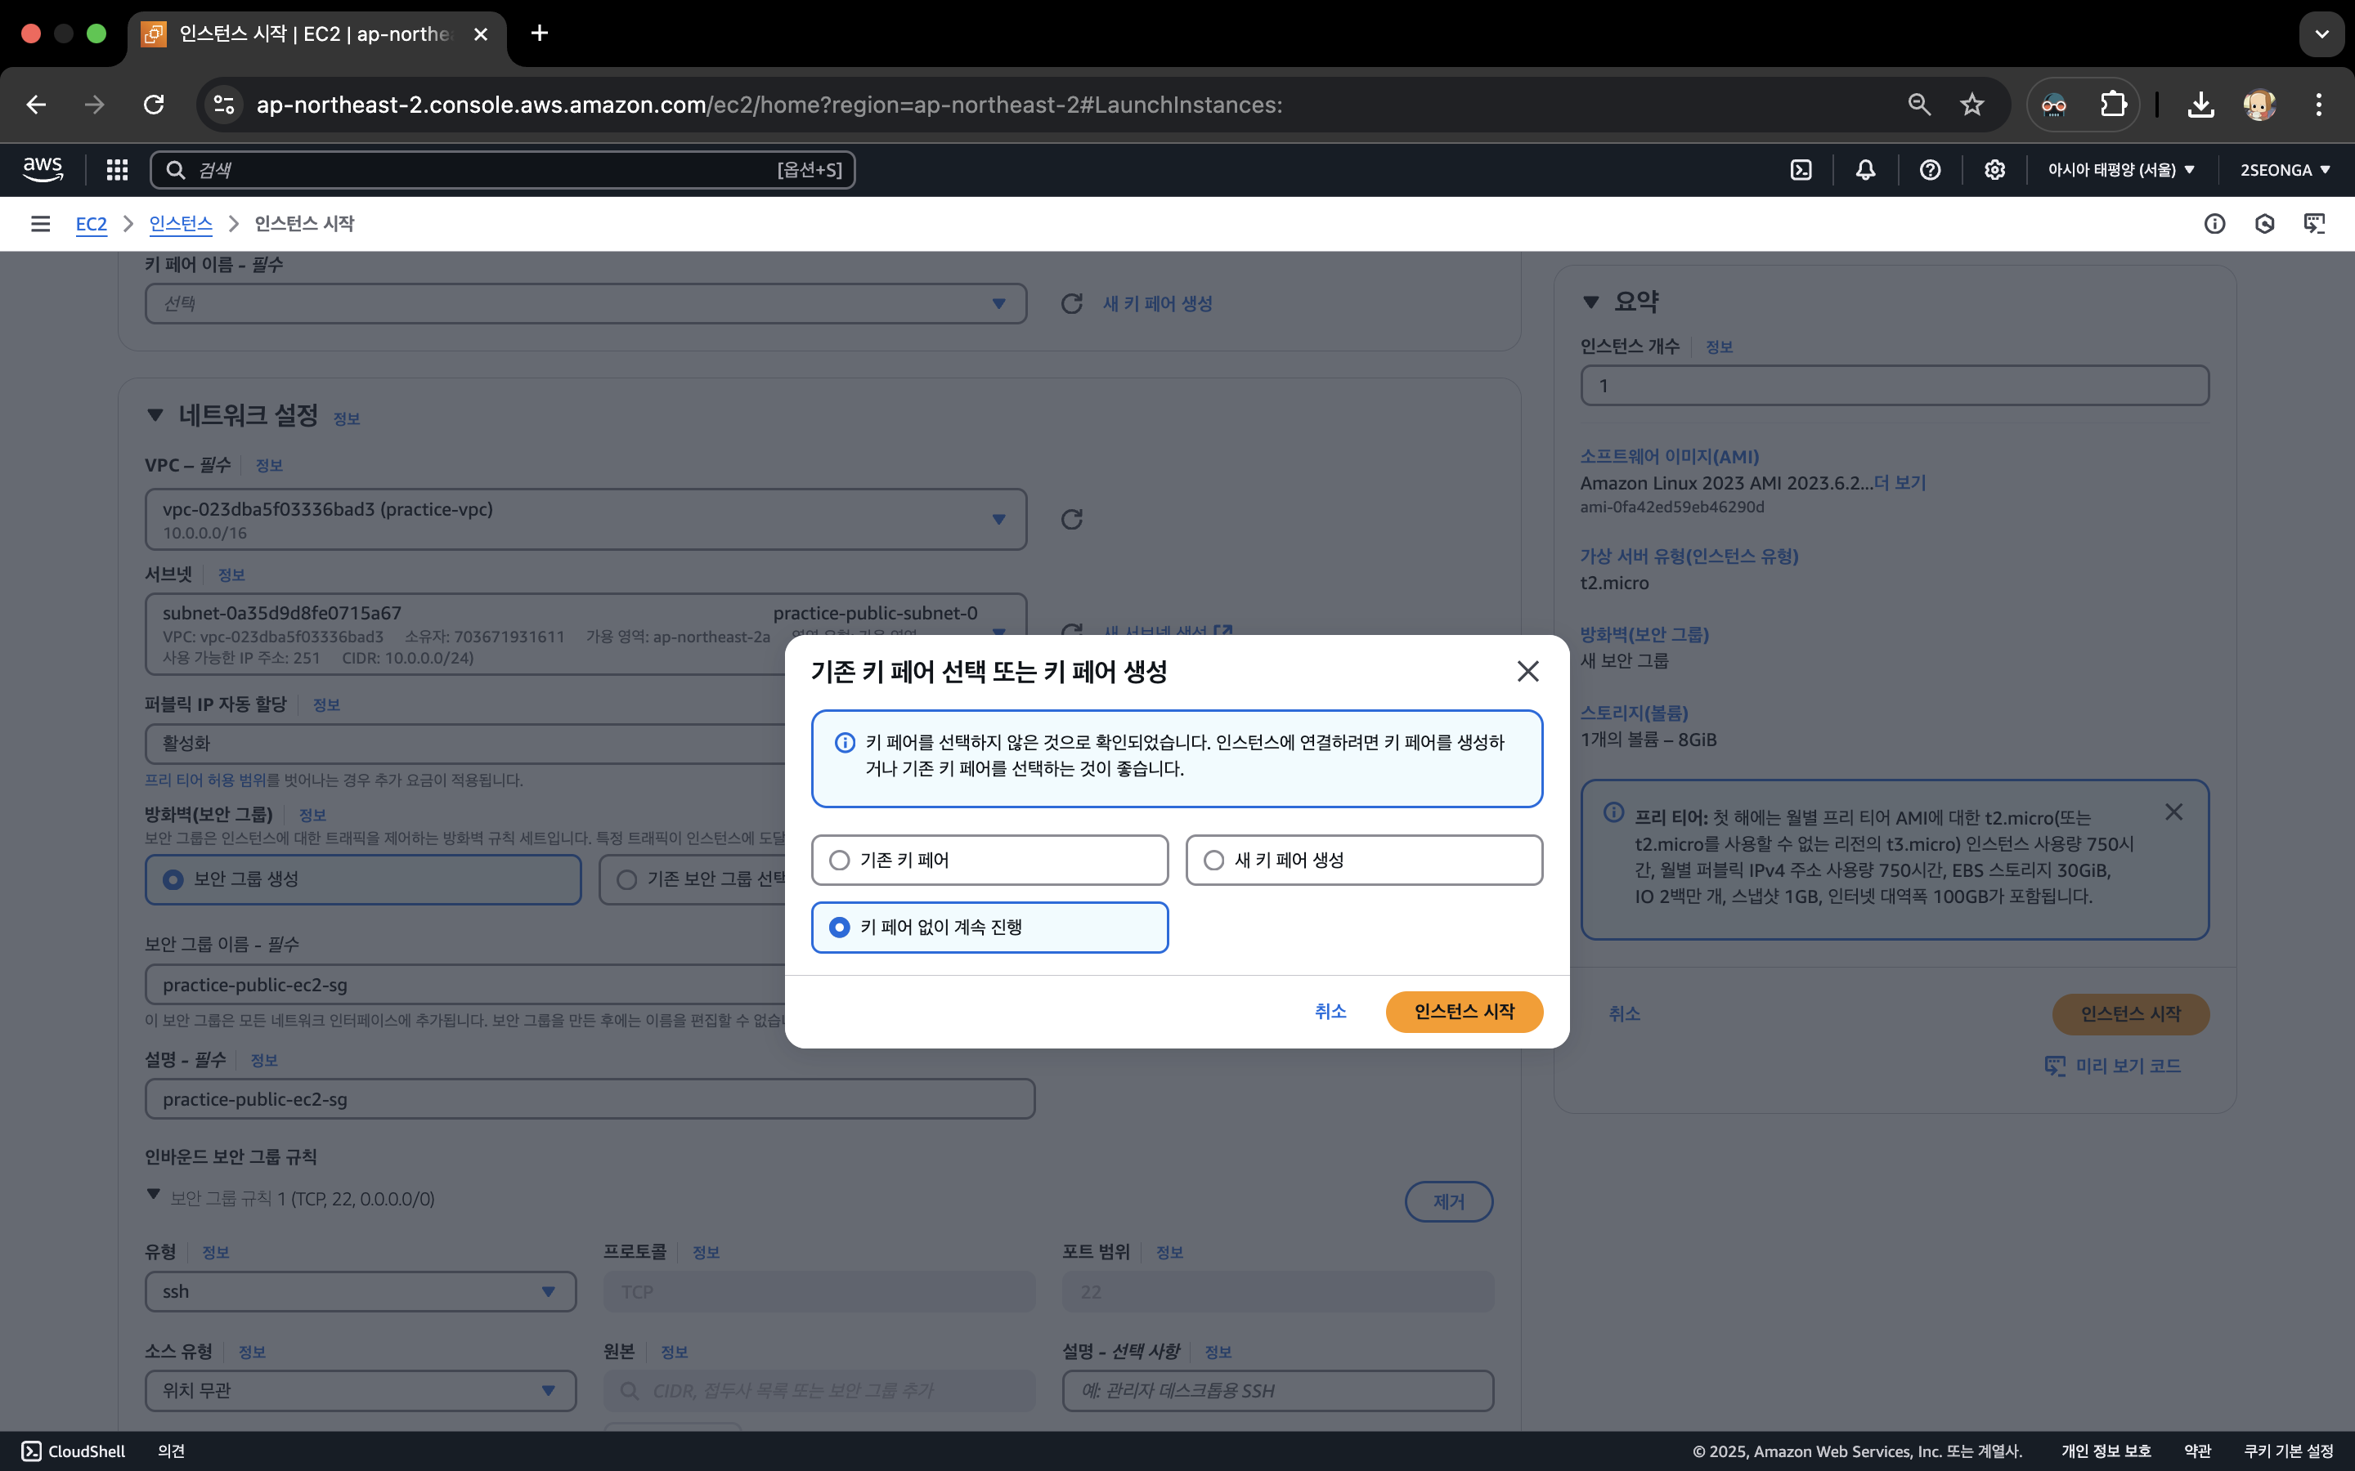The image size is (2355, 1471).
Task: Toggle the side navigation hamburger menu
Action: [x=40, y=224]
